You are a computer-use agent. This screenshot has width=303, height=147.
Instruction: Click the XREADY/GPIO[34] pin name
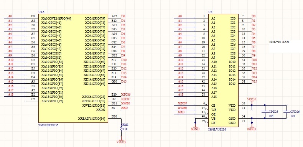click(92, 119)
